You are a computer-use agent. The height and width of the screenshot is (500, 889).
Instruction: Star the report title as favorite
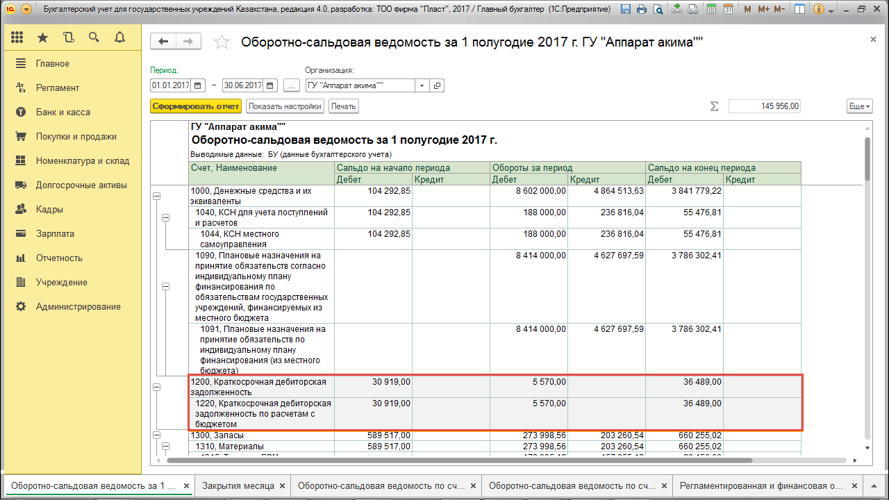222,42
